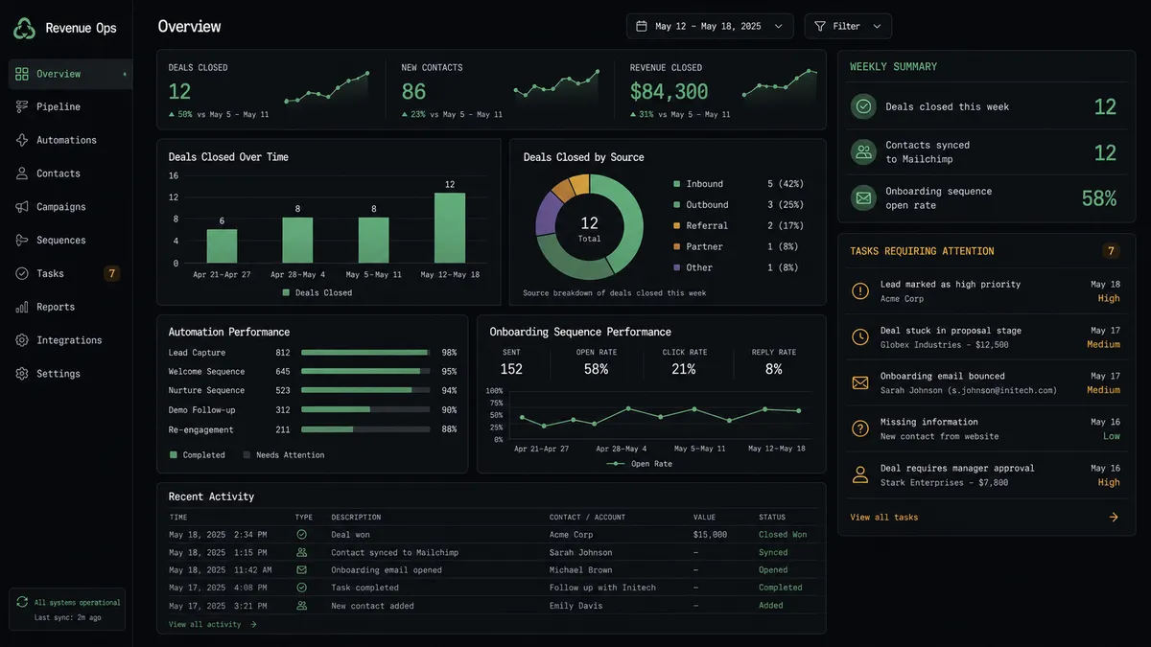Click the Settings gear icon
The image size is (1151, 647).
22,374
